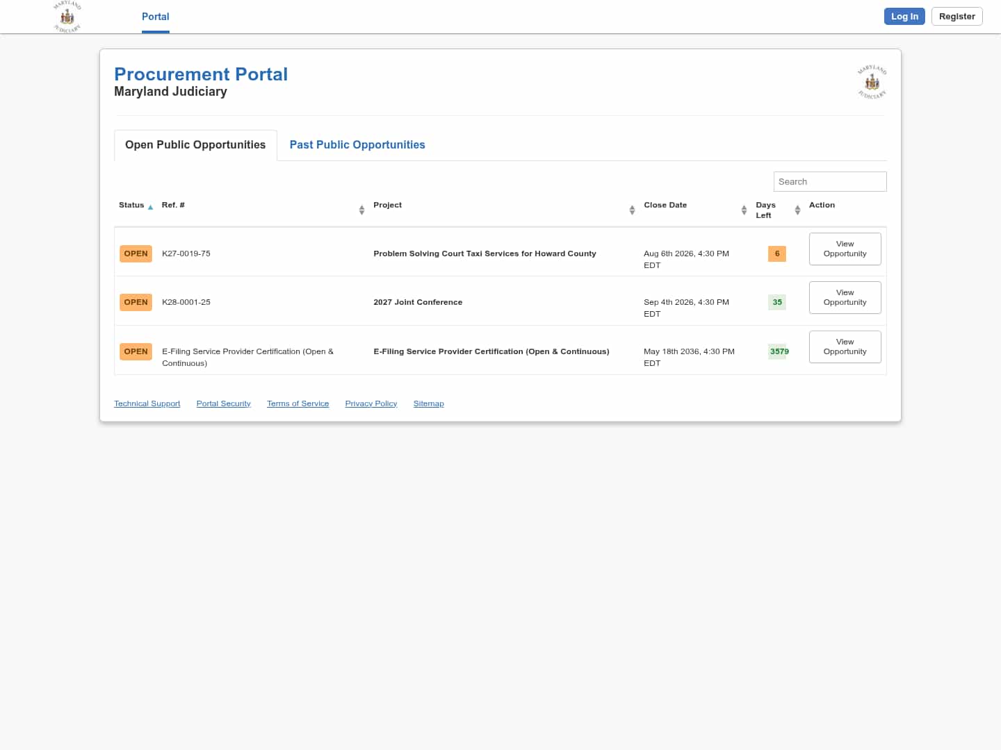
Task: Switch to Past Public Opportunities tab
Action: pyautogui.click(x=357, y=145)
